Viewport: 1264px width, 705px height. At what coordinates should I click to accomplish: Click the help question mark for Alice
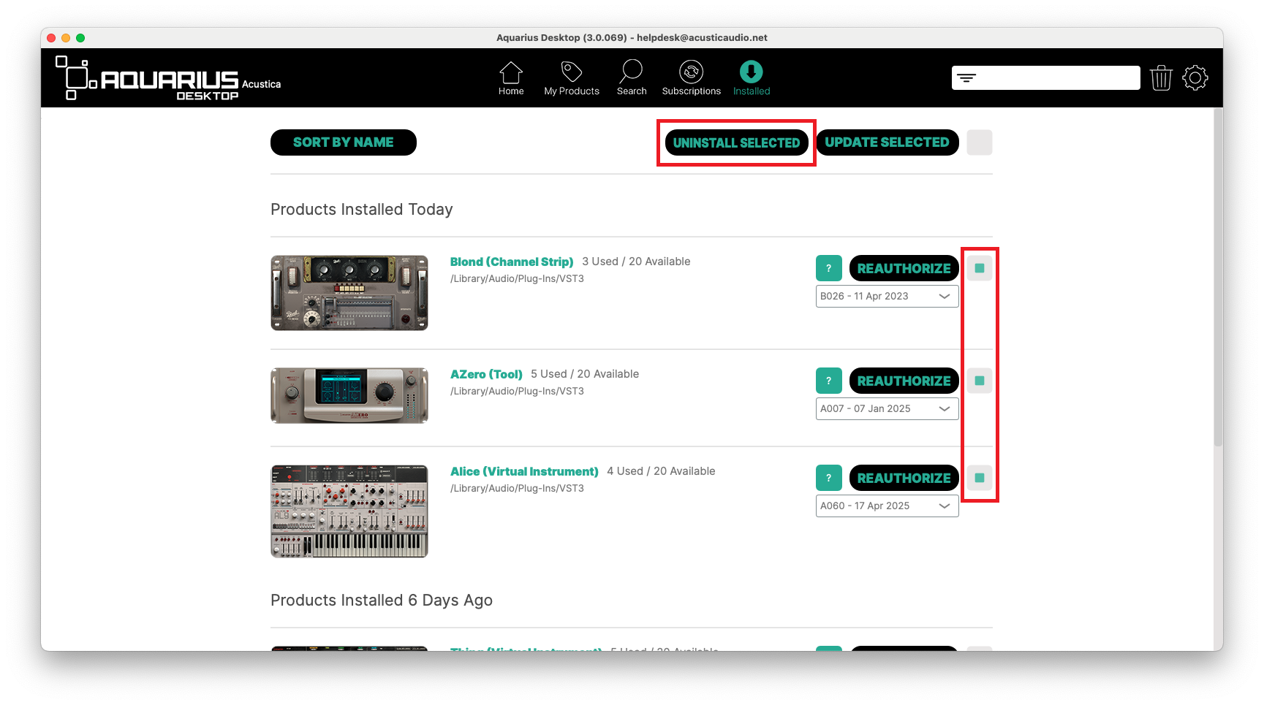pos(828,478)
